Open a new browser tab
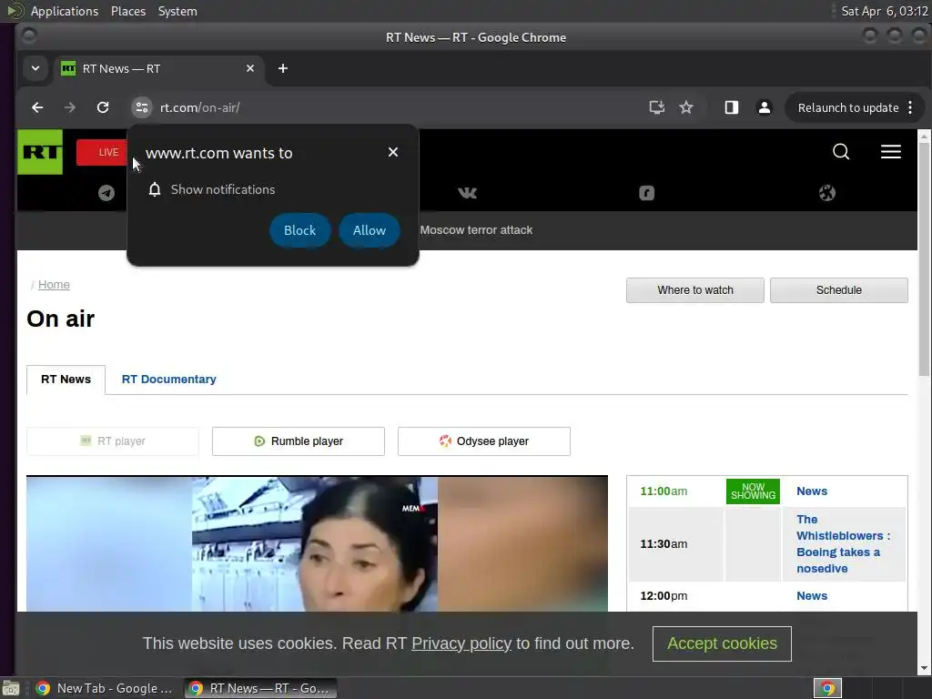 tap(283, 68)
